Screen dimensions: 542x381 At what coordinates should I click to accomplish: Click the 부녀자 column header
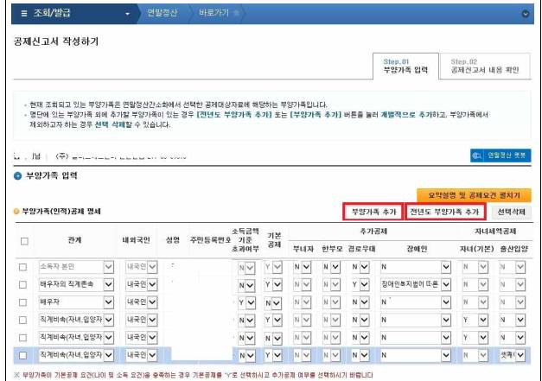pyautogui.click(x=303, y=249)
